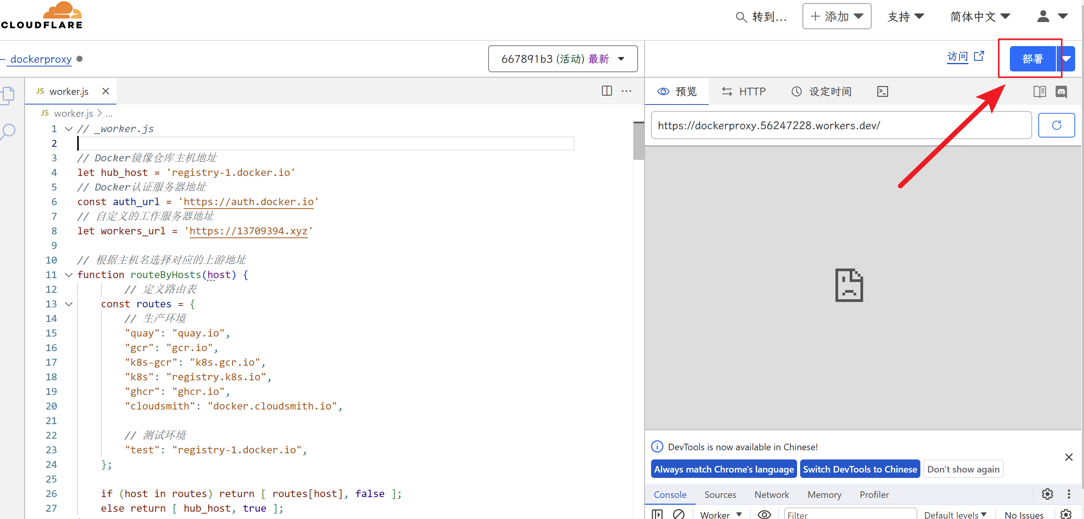Open the DevTools Sources tab
The image size is (1084, 519).
tap(720, 494)
